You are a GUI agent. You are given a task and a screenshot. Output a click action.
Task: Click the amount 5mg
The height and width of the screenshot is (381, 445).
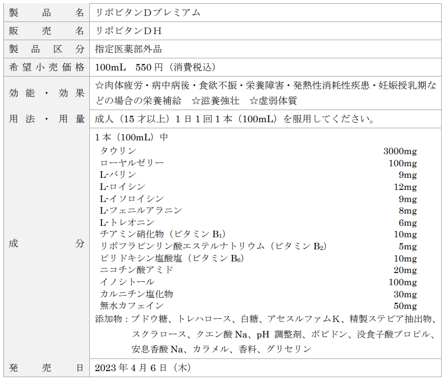tap(408, 247)
